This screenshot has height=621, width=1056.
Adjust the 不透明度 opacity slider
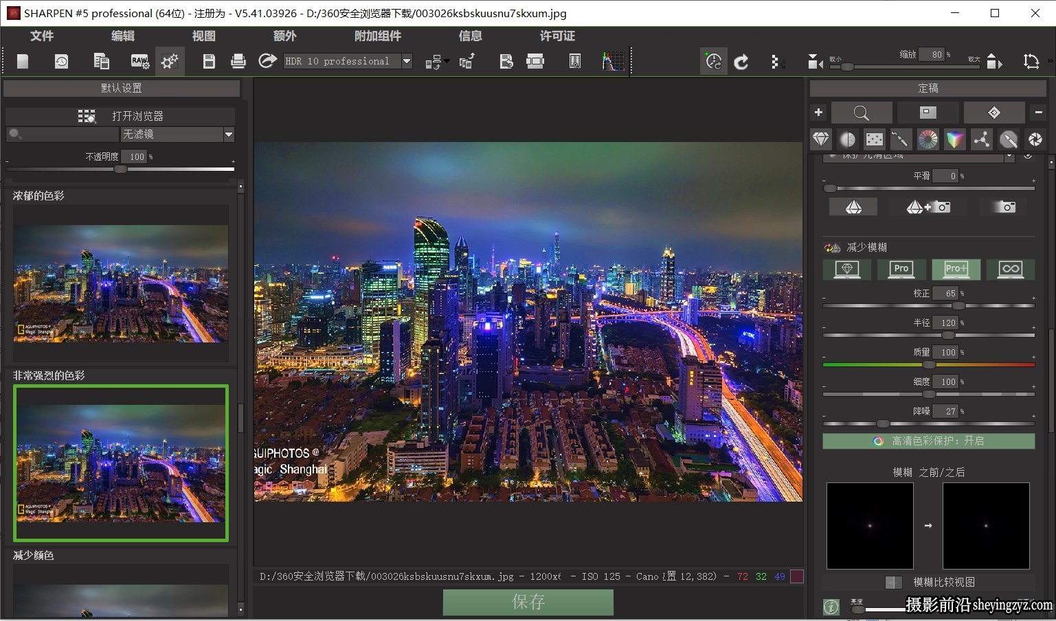[120, 169]
